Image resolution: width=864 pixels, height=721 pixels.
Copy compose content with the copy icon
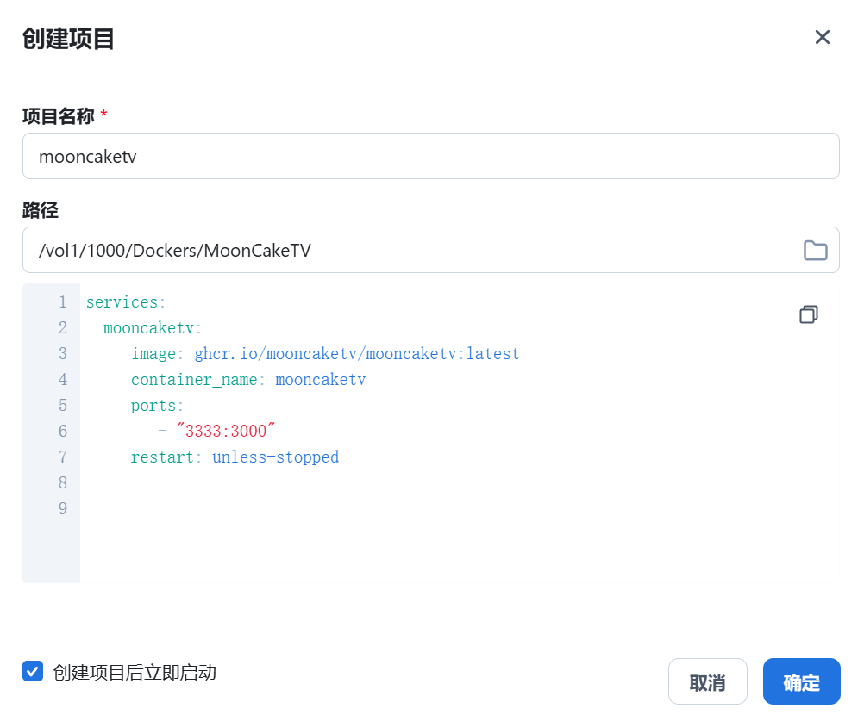tap(808, 314)
